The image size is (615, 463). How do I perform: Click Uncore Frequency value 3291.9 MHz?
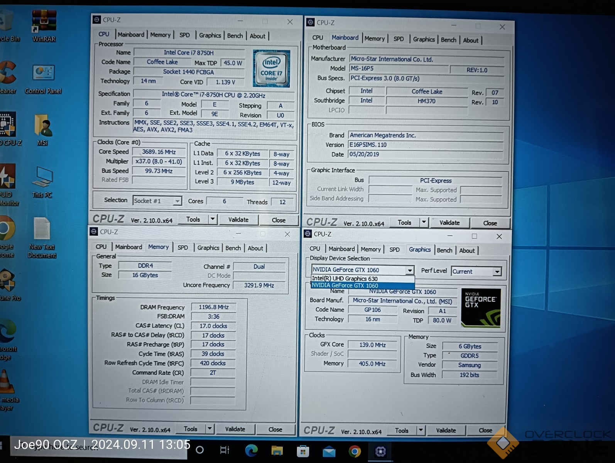[x=259, y=286]
